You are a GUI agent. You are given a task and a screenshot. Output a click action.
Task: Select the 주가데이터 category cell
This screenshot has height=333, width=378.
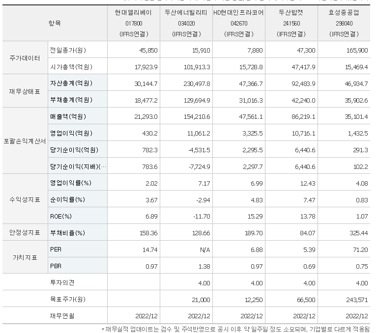click(25, 58)
